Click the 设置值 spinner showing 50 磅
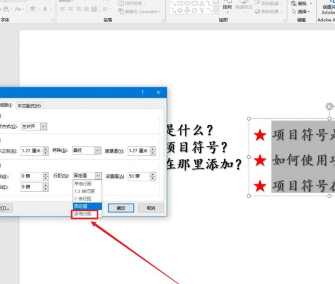 coord(141,176)
